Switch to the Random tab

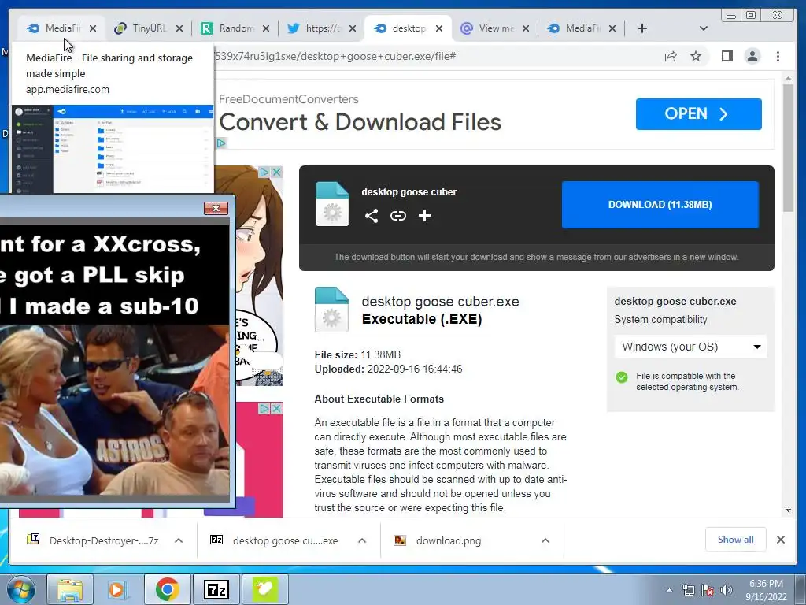[236, 28]
